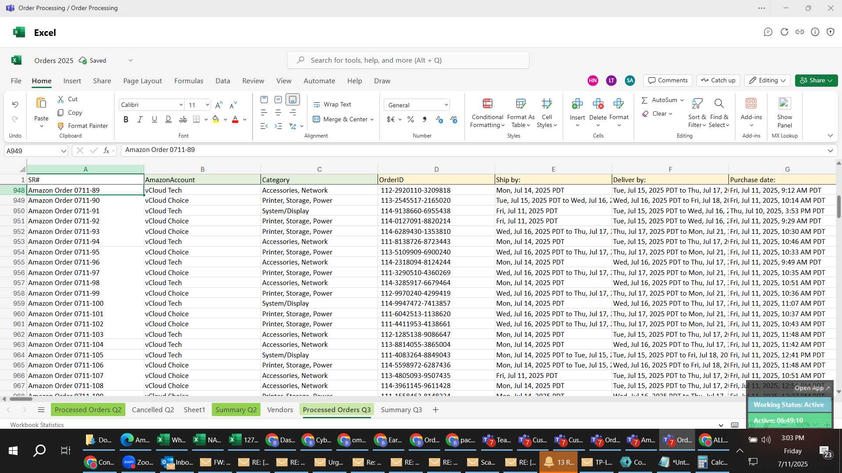
Task: Cut the selection with scissors icon
Action: pos(61,99)
